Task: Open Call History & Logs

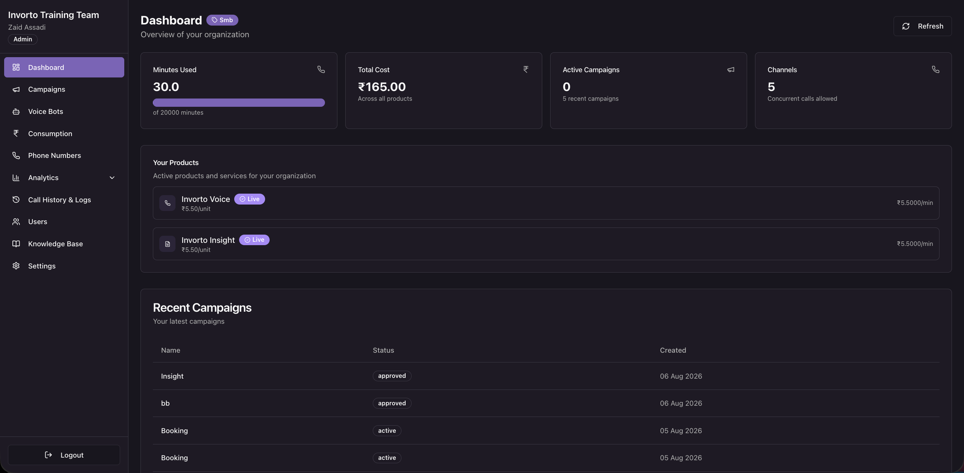Action: pos(64,200)
